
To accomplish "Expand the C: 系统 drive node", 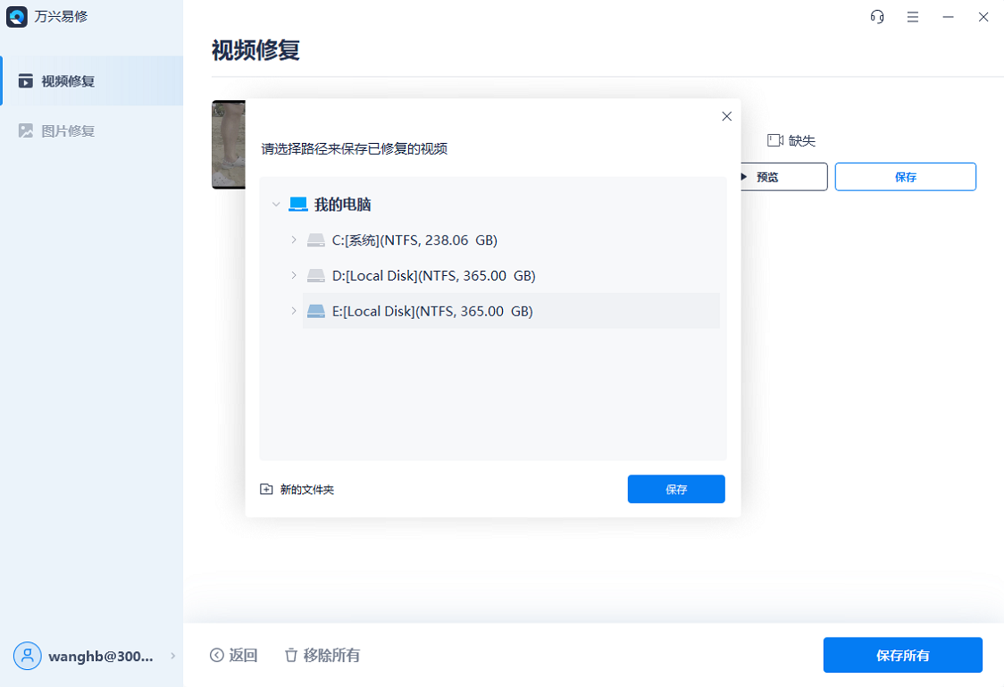I will 292,239.
